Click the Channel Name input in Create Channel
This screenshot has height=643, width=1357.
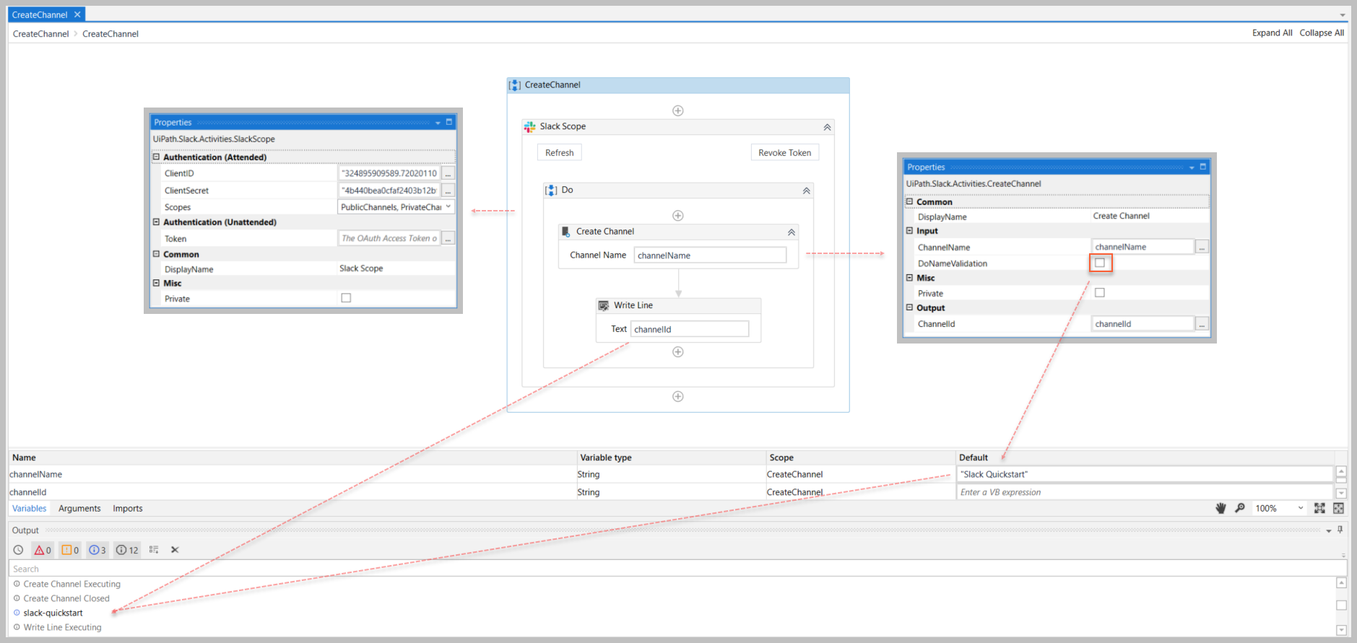(x=710, y=255)
